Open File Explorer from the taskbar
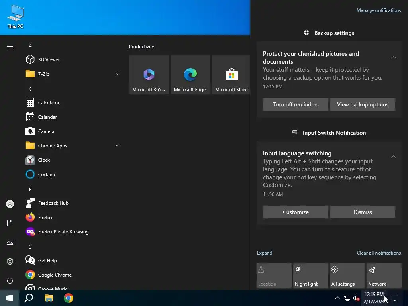The width and height of the screenshot is (408, 306). click(49, 298)
